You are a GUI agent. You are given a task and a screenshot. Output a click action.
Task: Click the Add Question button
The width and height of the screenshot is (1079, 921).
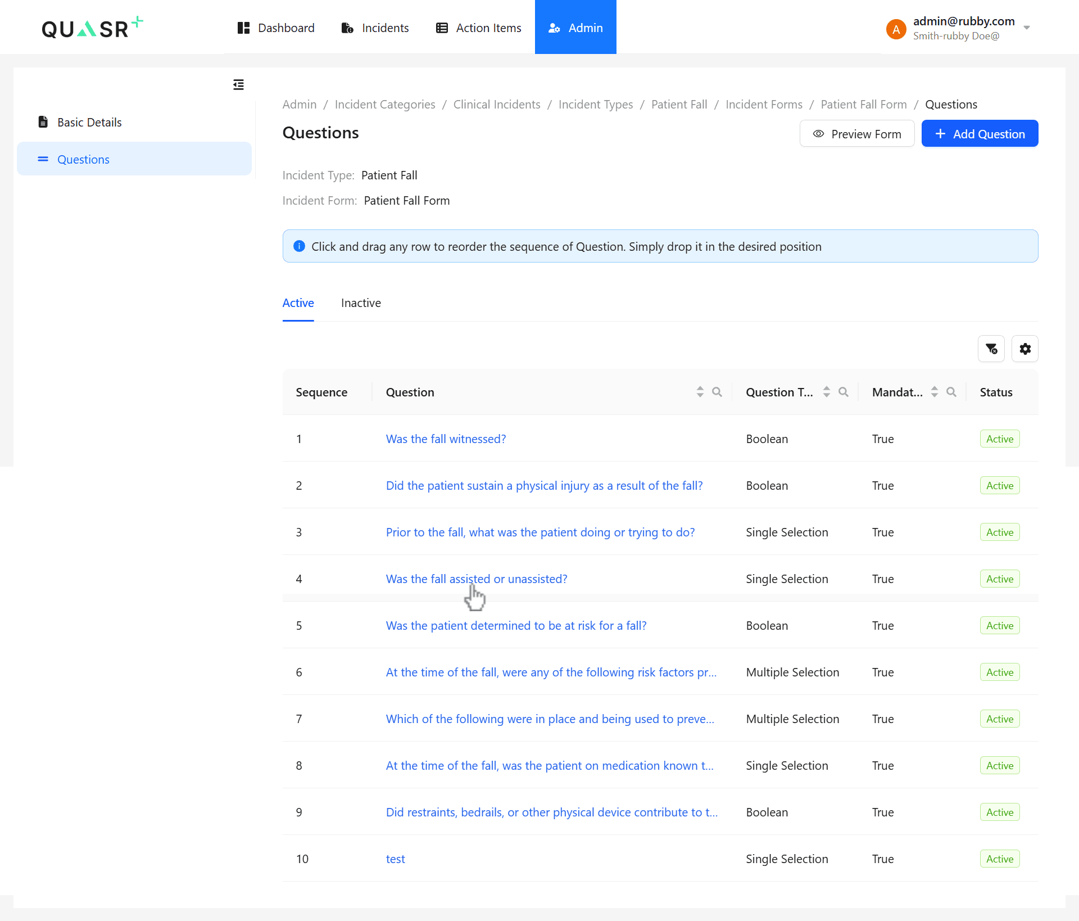(x=980, y=133)
